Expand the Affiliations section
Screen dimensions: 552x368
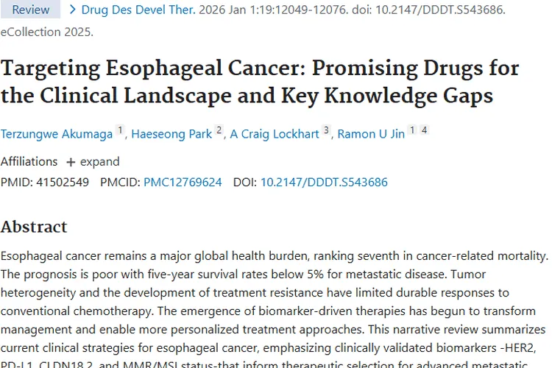(93, 162)
